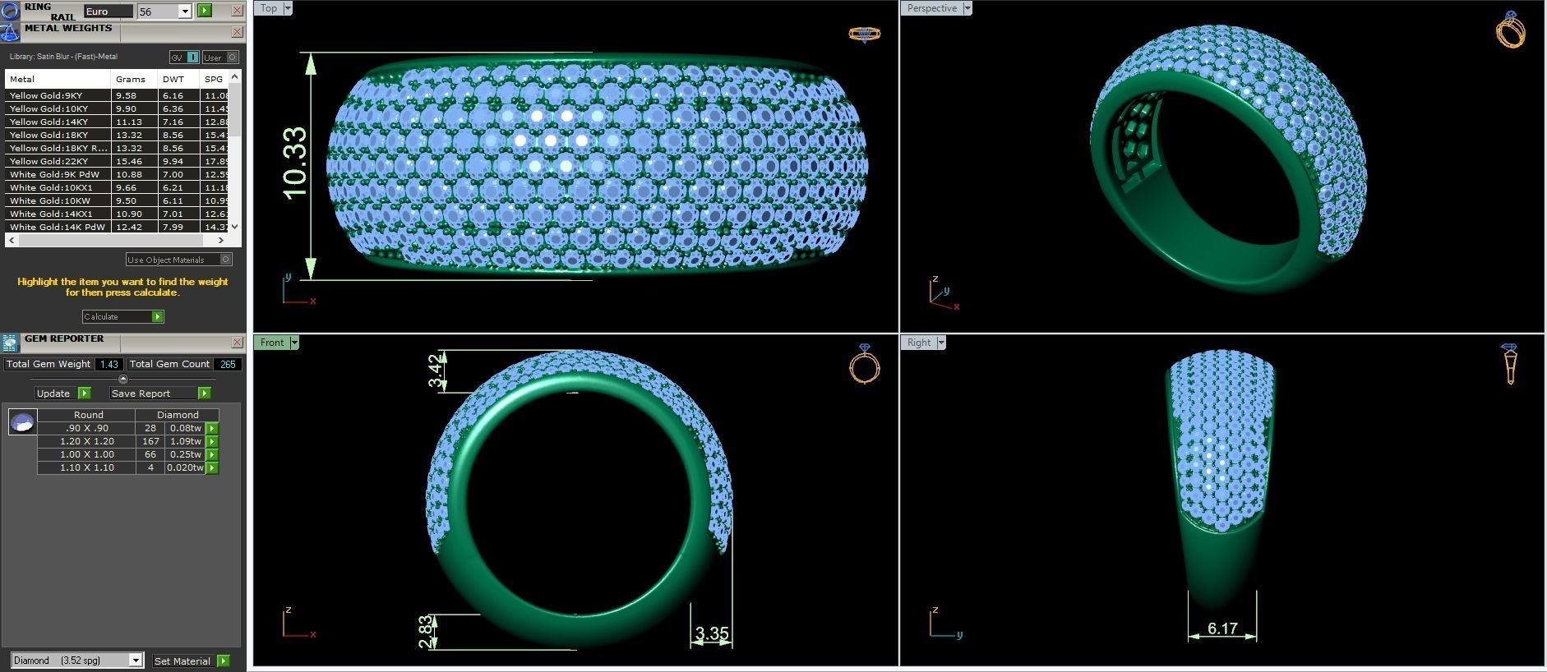Image resolution: width=1547 pixels, height=672 pixels.
Task: Close the Gem Reporter panel
Action: coord(237,343)
